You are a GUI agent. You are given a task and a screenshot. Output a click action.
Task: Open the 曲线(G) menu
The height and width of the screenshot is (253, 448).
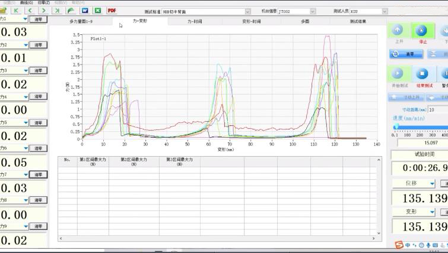click(x=27, y=2)
